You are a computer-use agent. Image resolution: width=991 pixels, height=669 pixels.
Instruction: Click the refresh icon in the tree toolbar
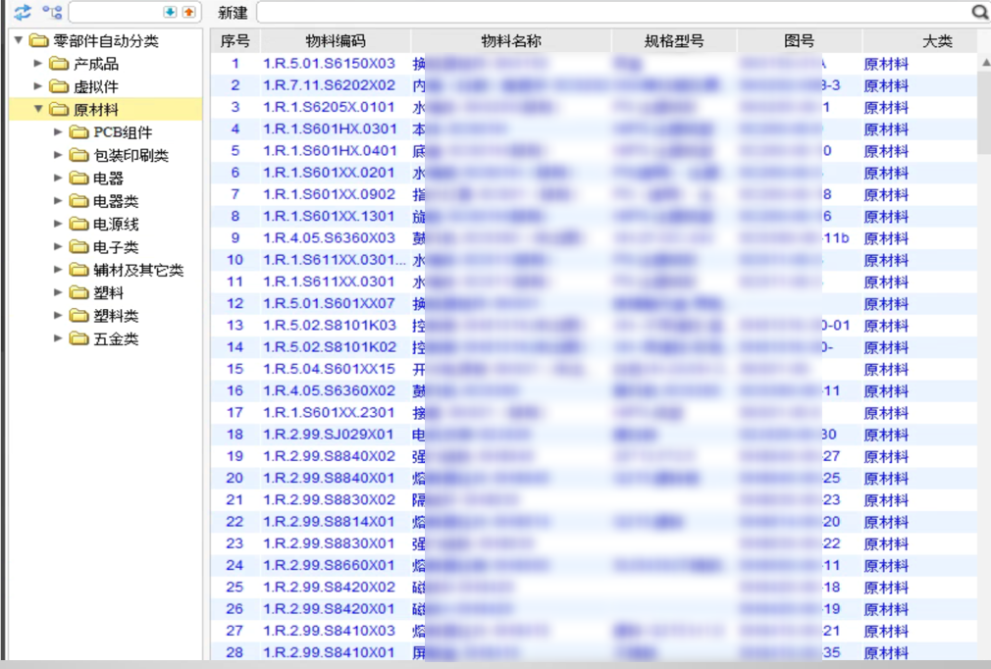pyautogui.click(x=23, y=12)
